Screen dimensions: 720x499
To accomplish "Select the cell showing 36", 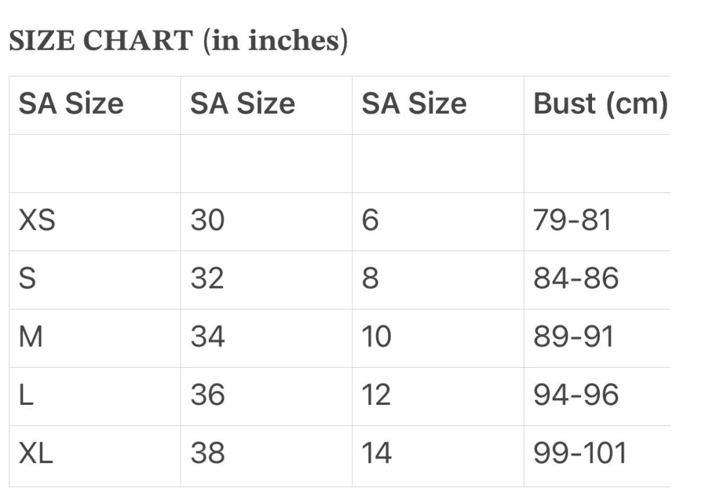I will point(207,395).
